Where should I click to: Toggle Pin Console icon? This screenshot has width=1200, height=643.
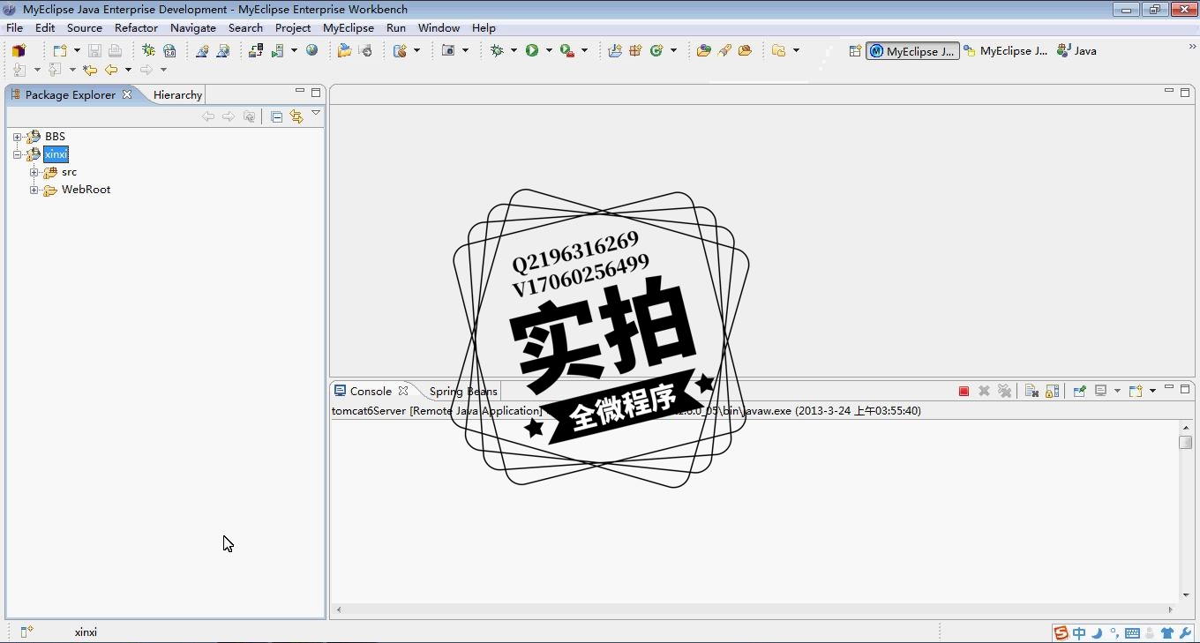coord(1079,391)
